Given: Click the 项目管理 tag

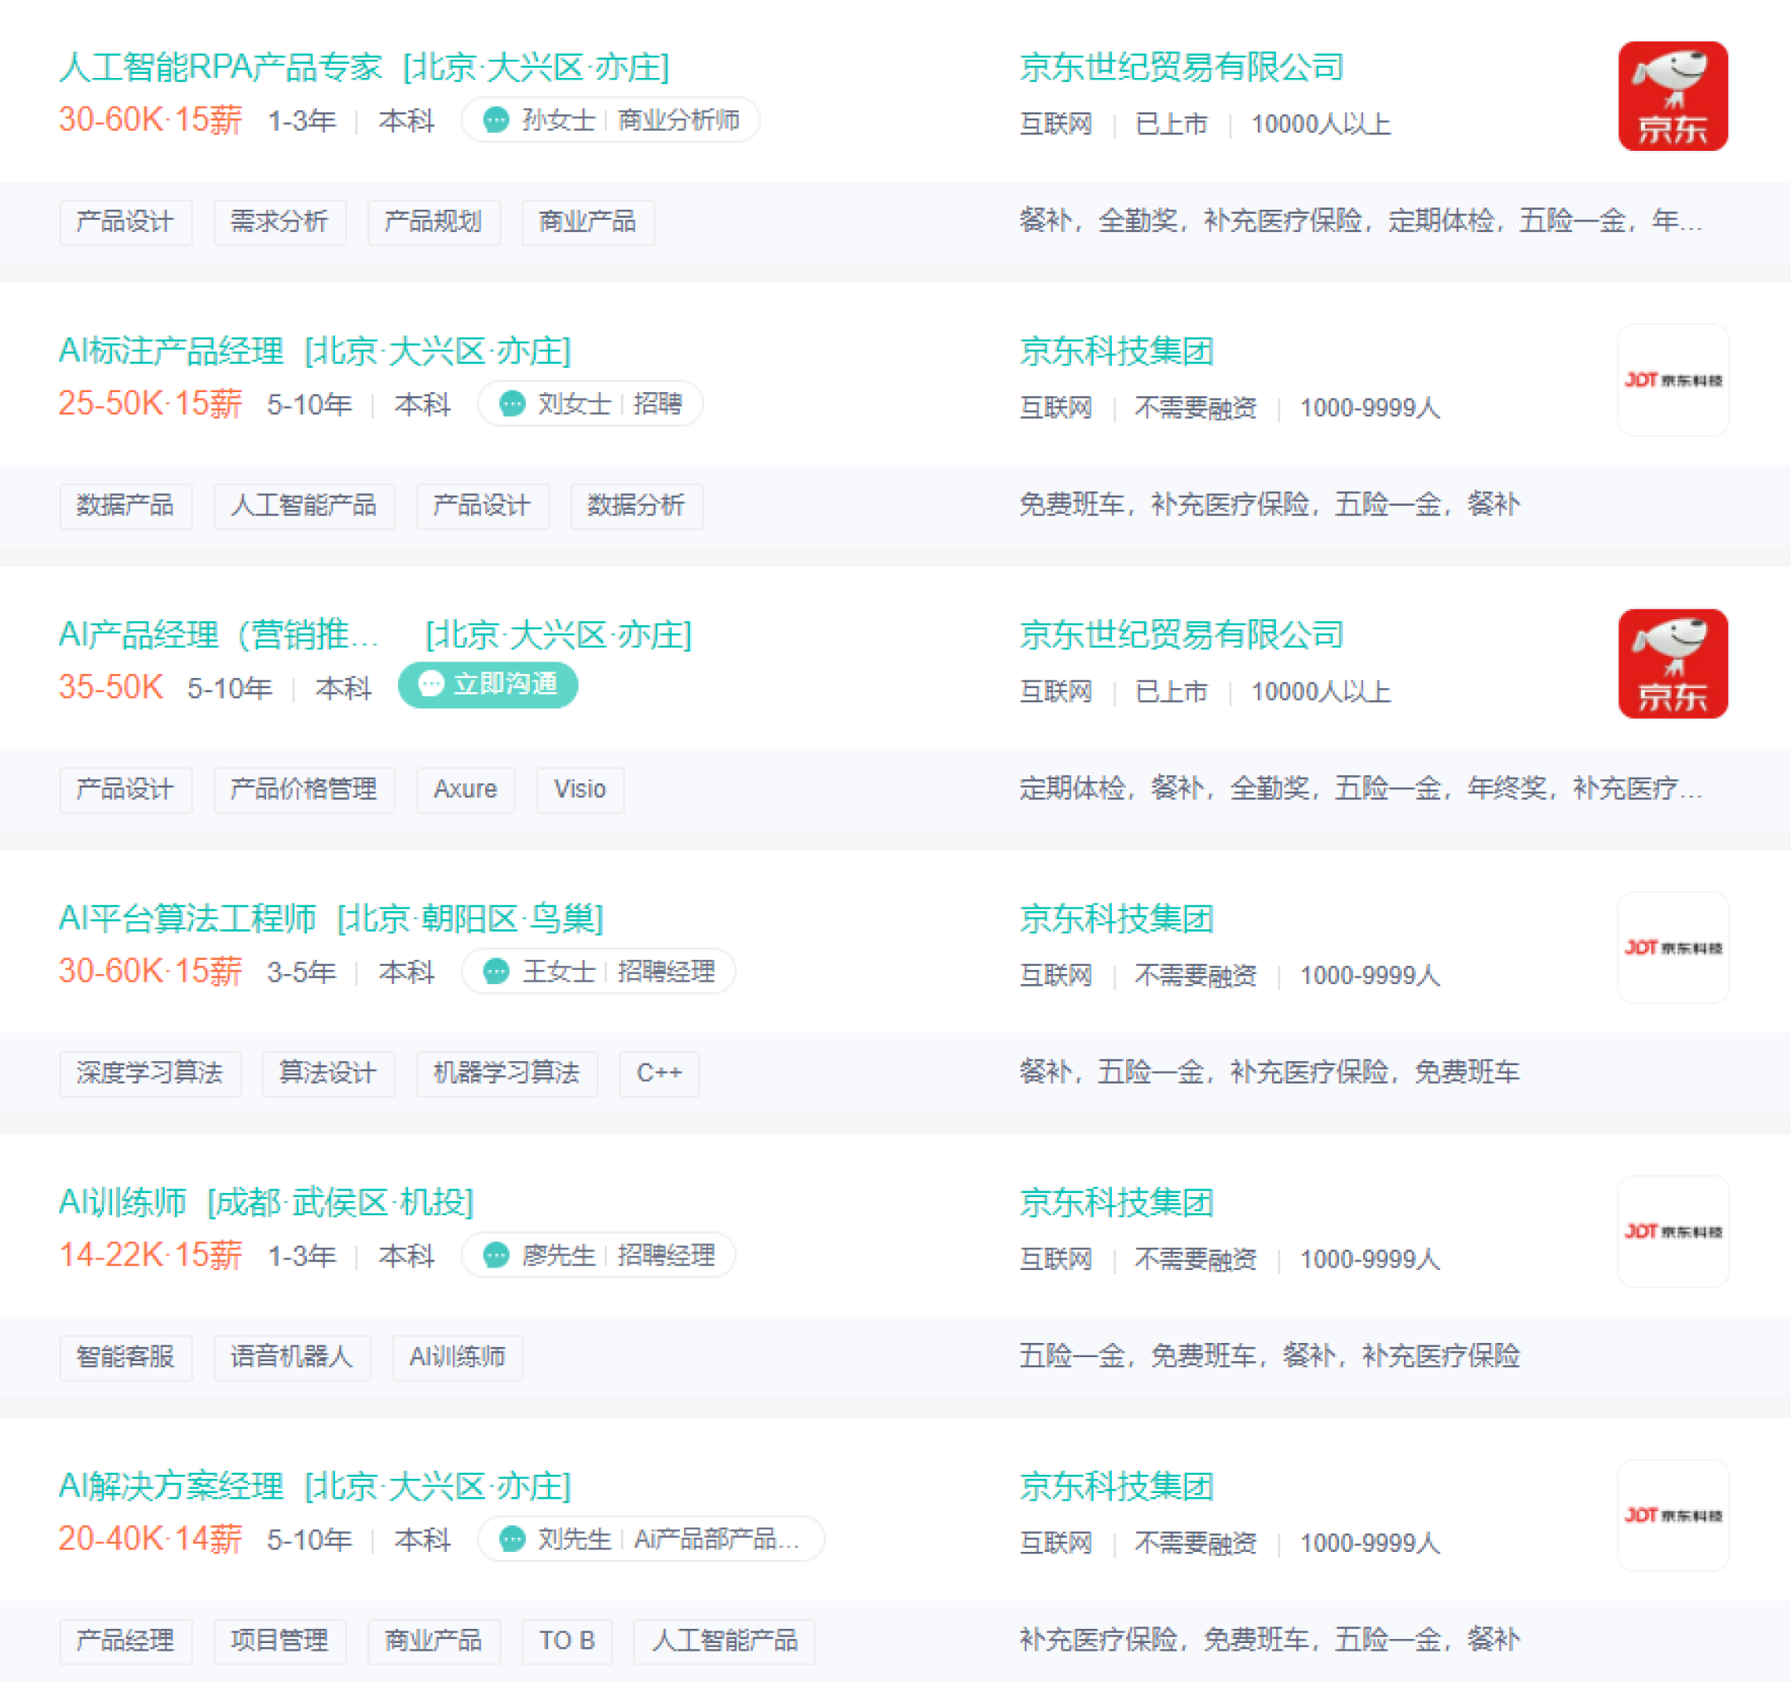Looking at the screenshot, I should pyautogui.click(x=279, y=1641).
